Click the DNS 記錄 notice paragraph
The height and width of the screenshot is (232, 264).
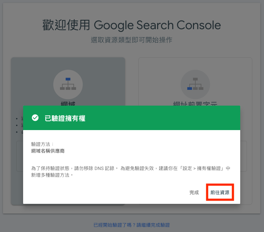click(x=131, y=172)
